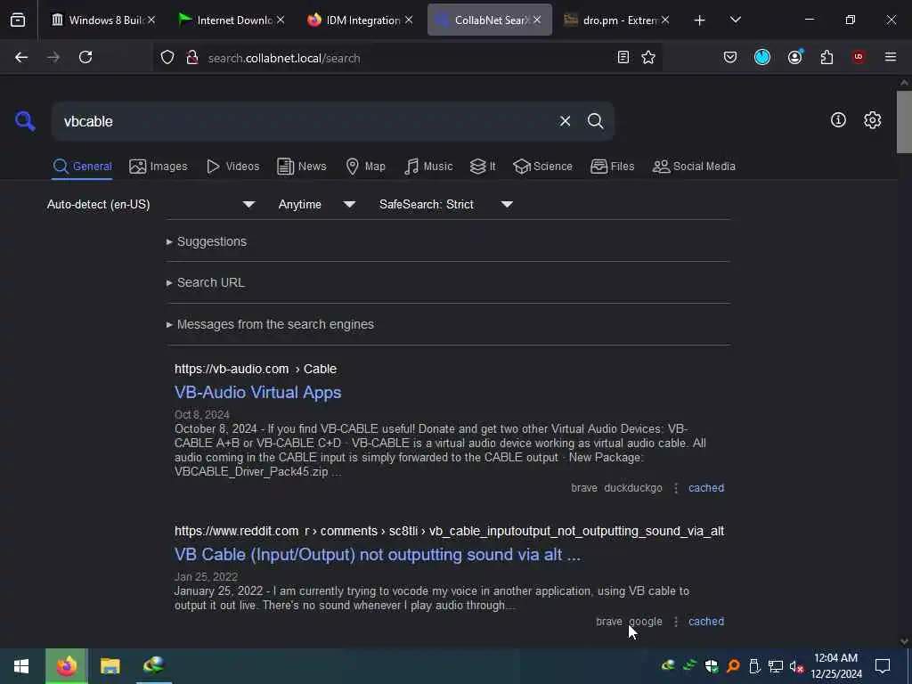Open File Explorer from taskbar
This screenshot has height=684, width=912.
pos(110,666)
